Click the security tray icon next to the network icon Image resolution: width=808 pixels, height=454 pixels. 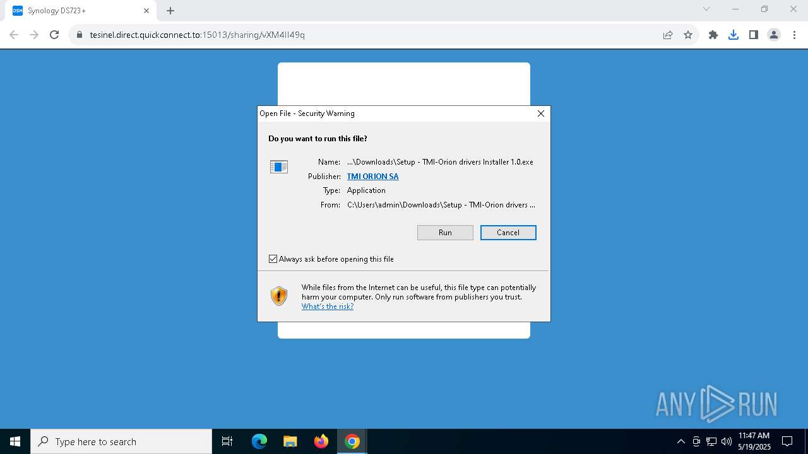pyautogui.click(x=696, y=441)
